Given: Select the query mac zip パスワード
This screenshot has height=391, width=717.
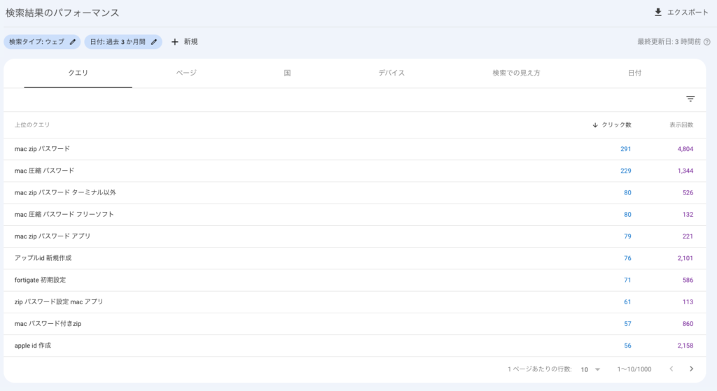Looking at the screenshot, I should point(42,149).
